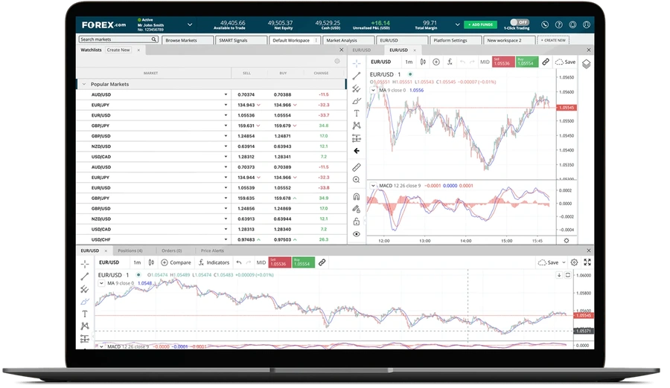Open the Save dropdown arrow in lower chart
The height and width of the screenshot is (388, 670).
tap(564, 262)
